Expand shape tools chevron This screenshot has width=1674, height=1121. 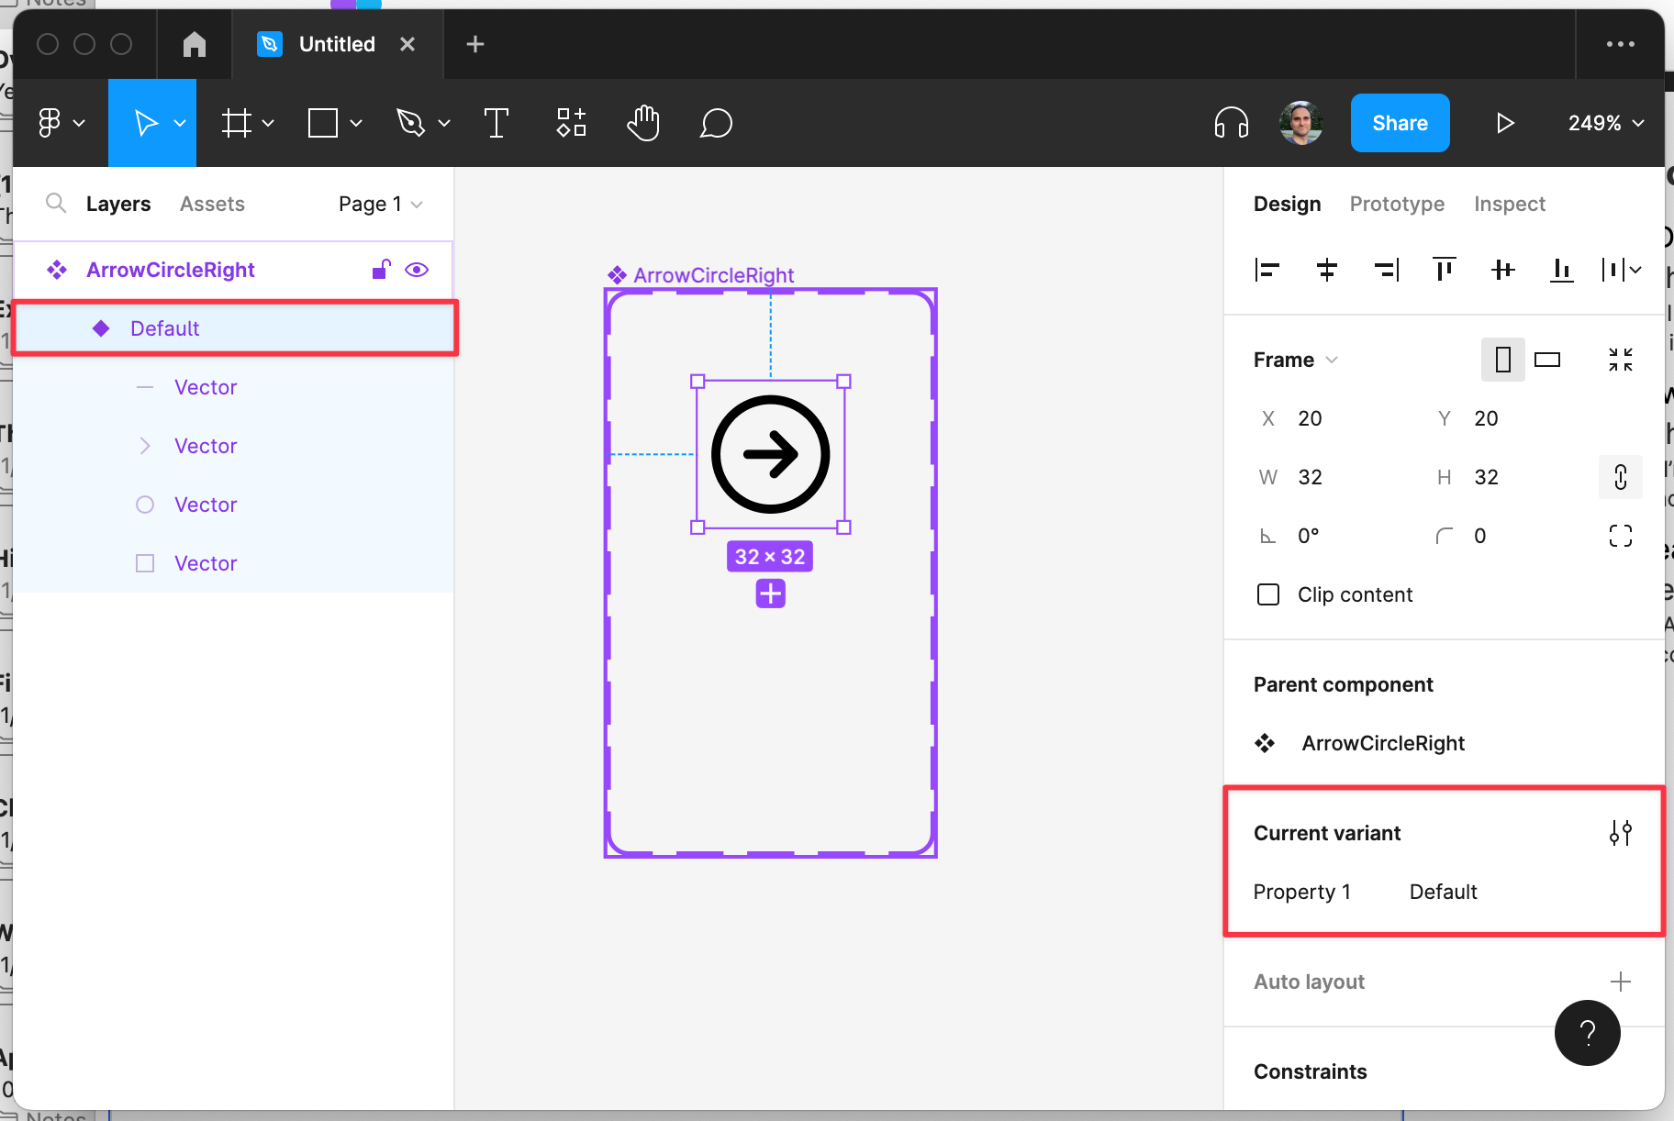coord(356,123)
